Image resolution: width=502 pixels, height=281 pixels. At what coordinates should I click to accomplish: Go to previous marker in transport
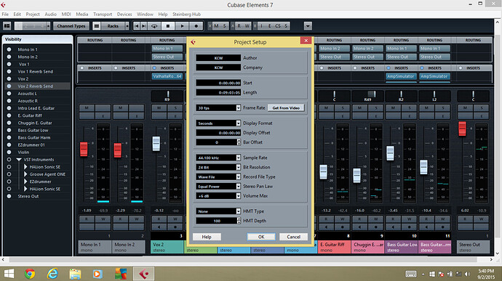pyautogui.click(x=137, y=26)
